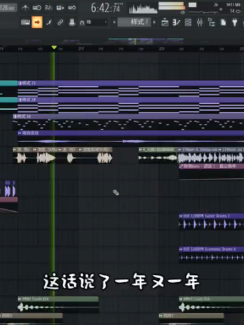Open the Channel rack
The width and height of the screenshot is (244, 325).
click(x=188, y=23)
